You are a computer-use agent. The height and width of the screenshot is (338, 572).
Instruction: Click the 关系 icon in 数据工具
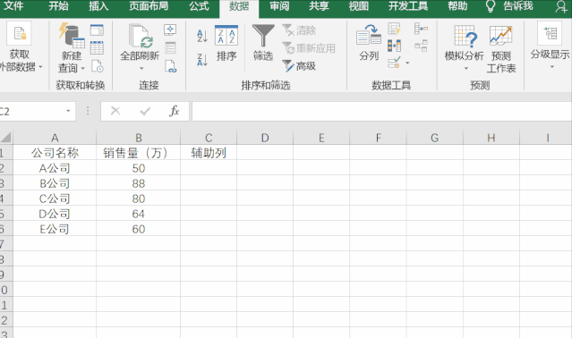(x=421, y=46)
